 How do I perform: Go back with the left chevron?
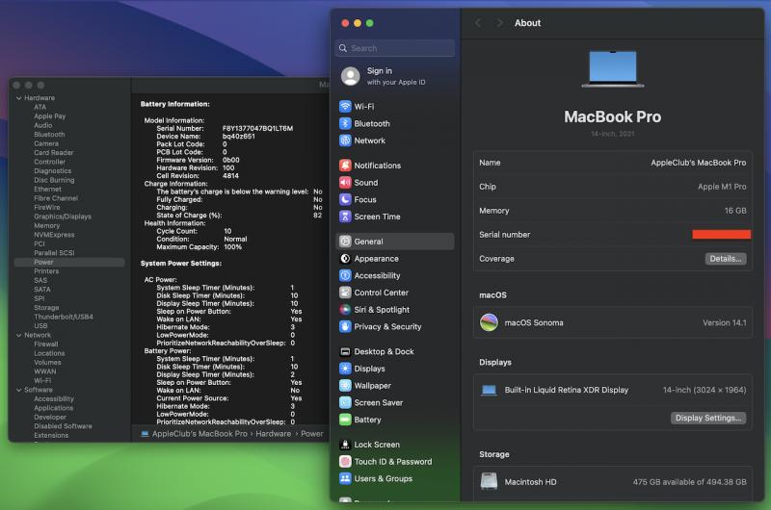477,23
